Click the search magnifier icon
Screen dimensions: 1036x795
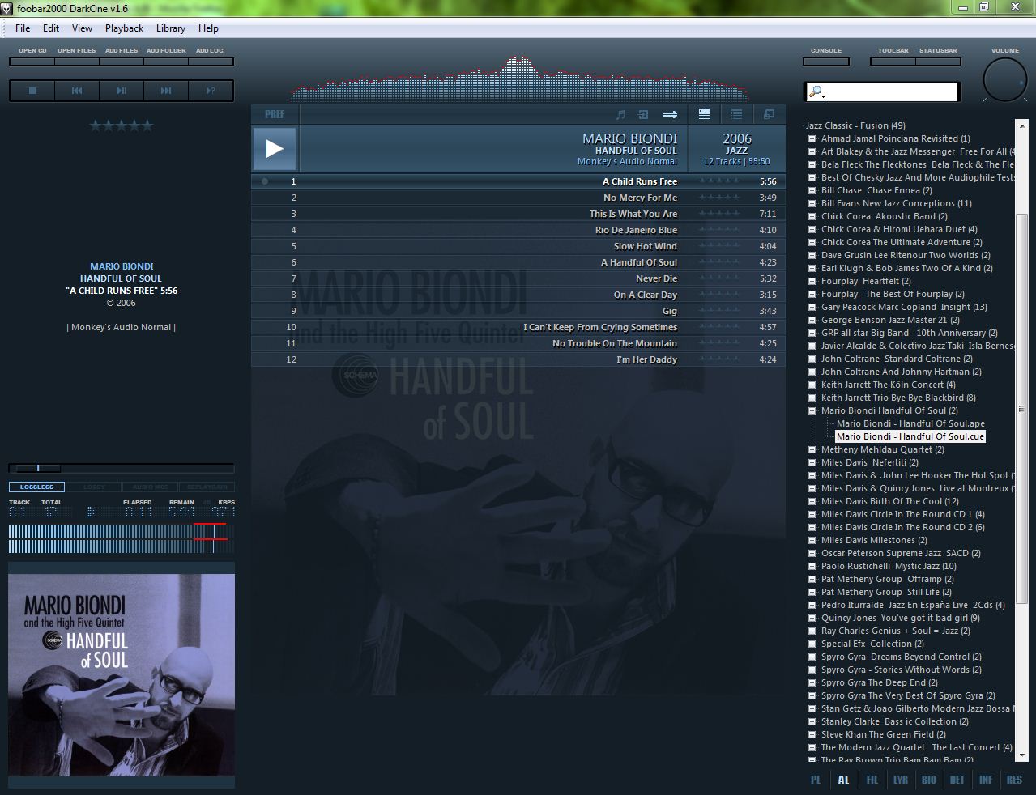[816, 92]
